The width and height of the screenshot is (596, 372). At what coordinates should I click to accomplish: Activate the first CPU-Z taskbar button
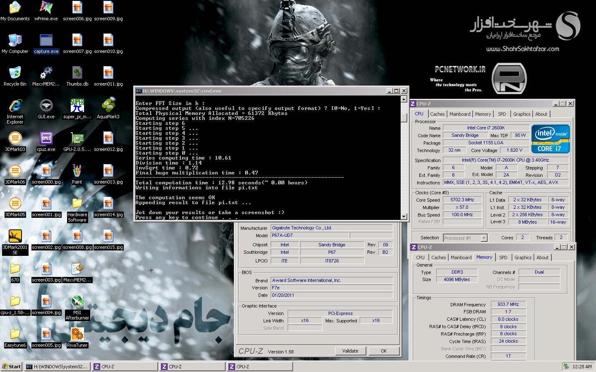pyautogui.click(x=125, y=367)
